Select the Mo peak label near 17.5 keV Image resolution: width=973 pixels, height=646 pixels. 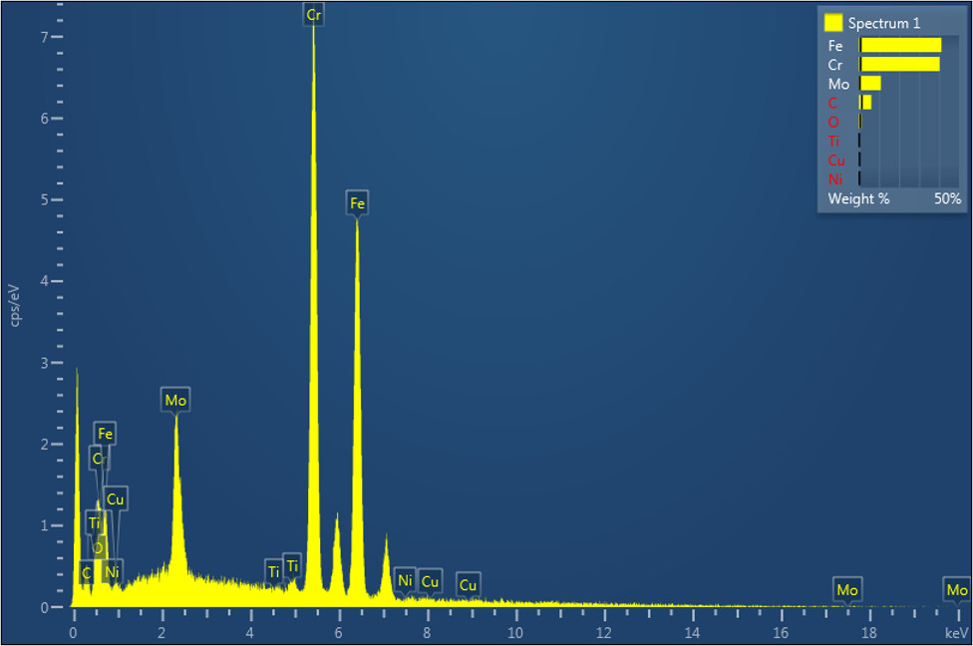pos(847,590)
